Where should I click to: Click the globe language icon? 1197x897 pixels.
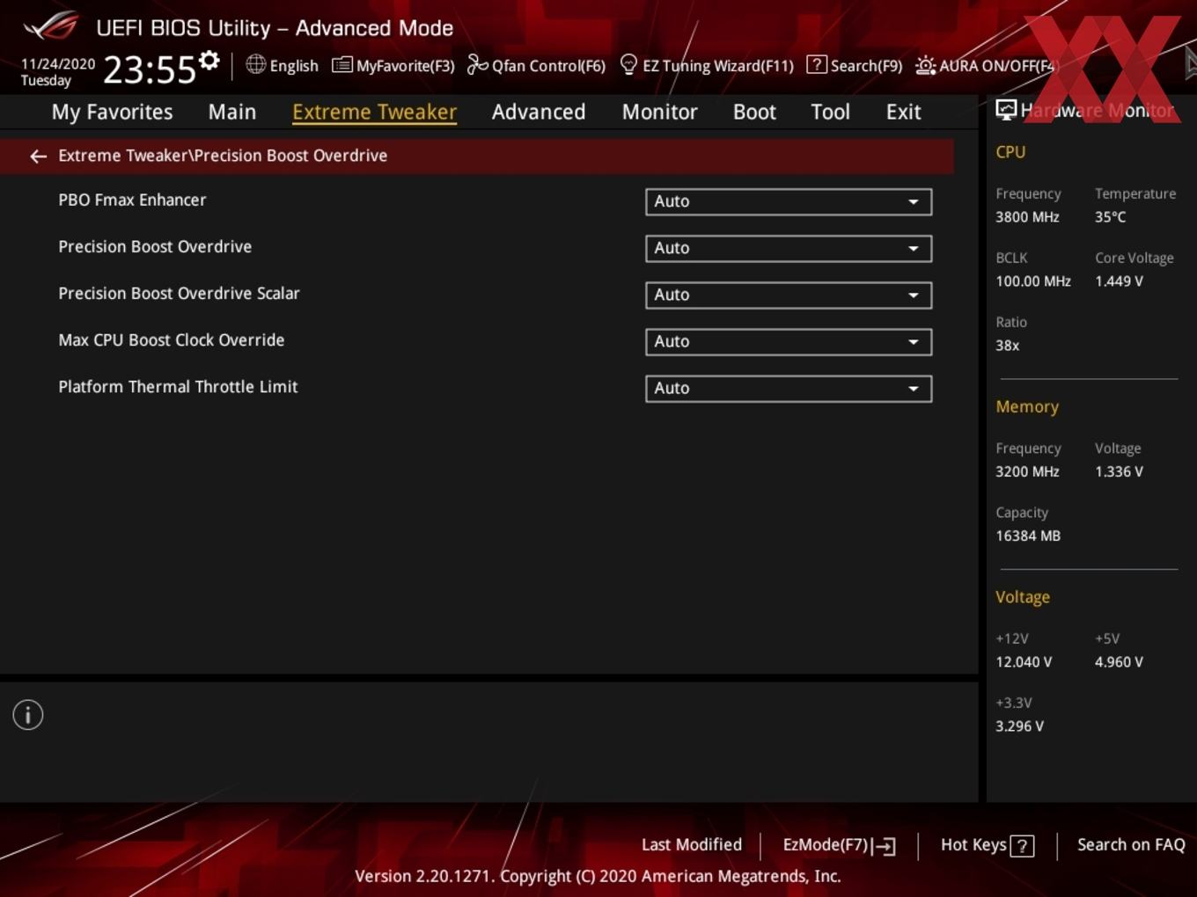coord(255,64)
